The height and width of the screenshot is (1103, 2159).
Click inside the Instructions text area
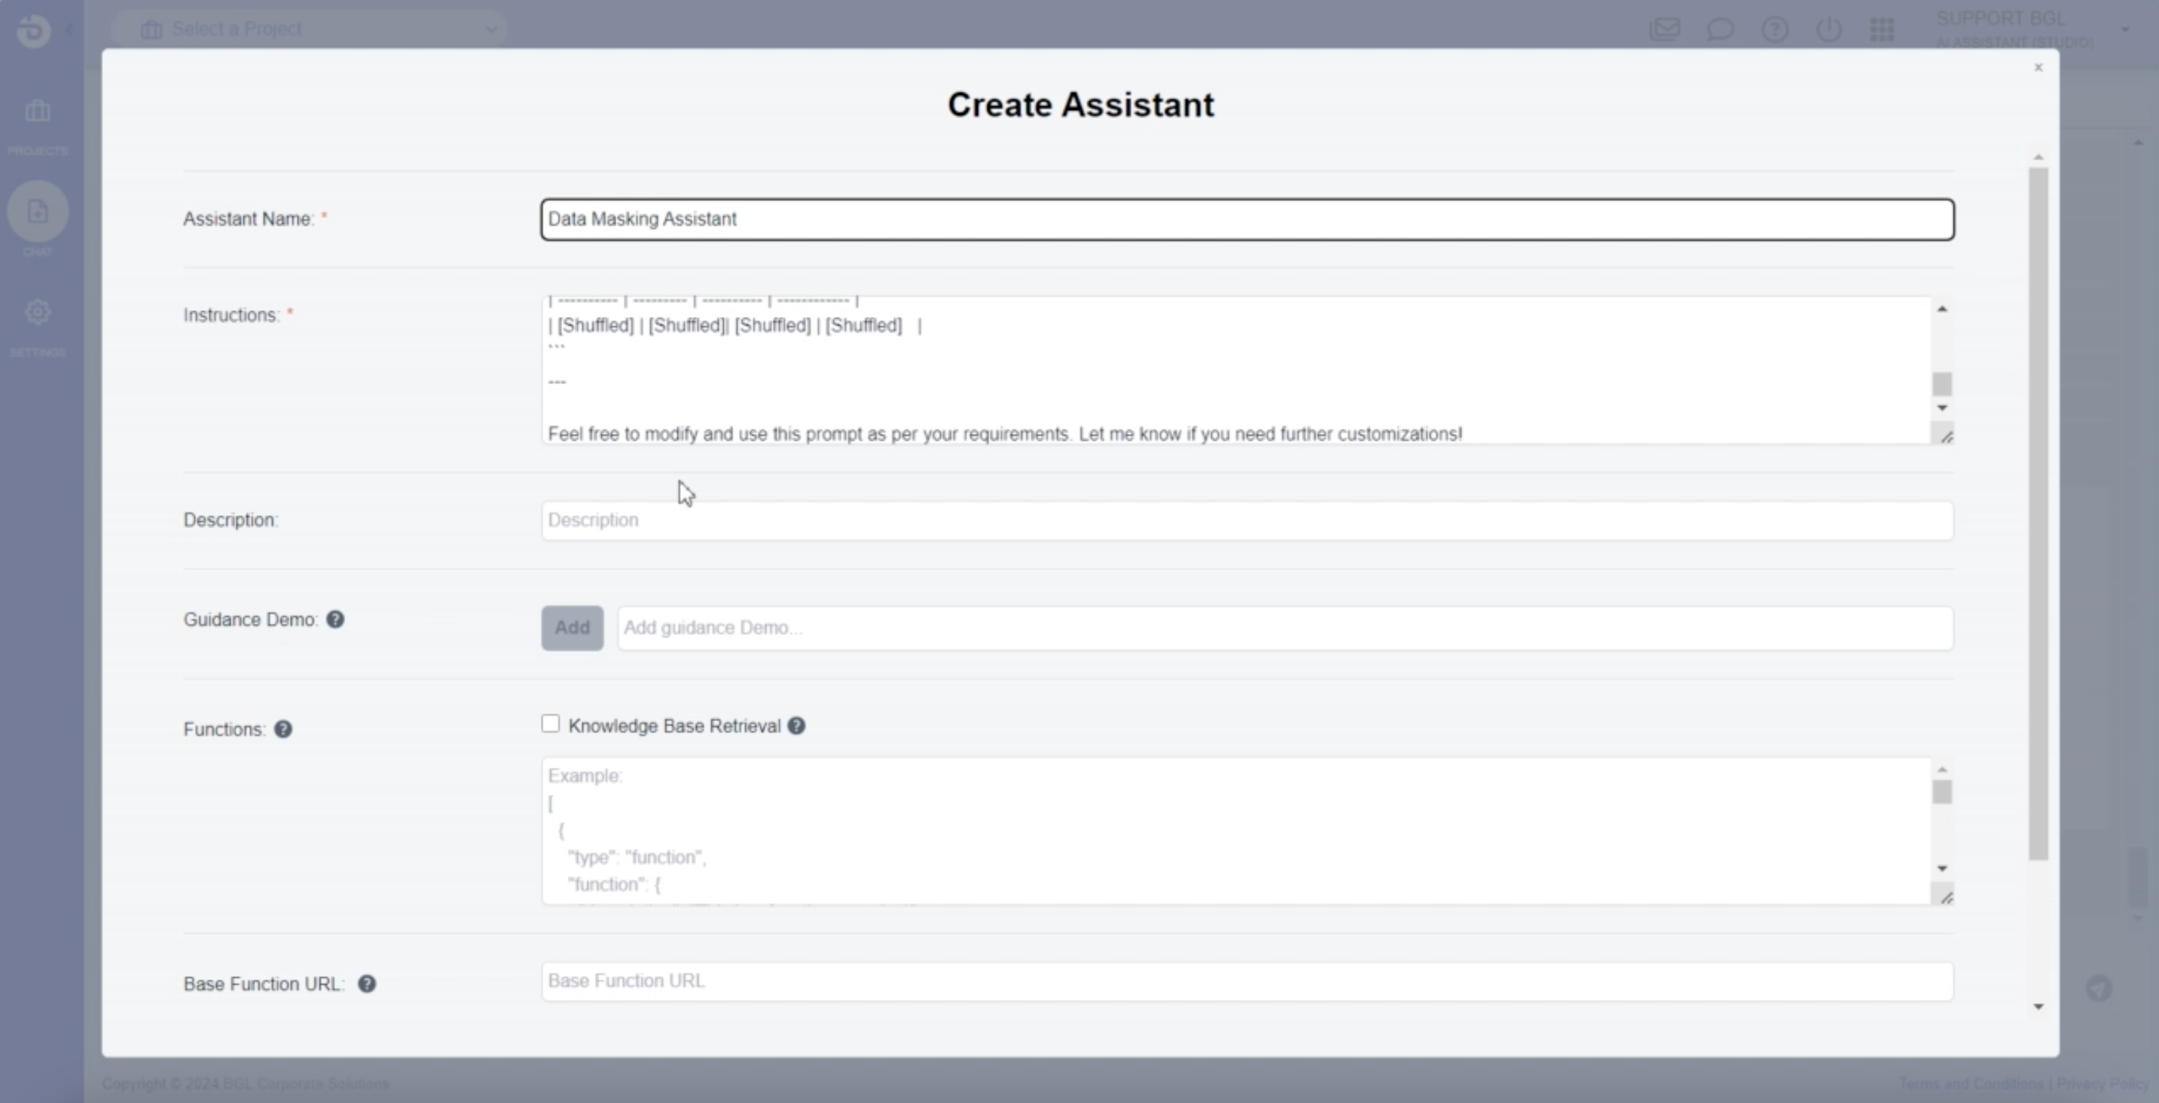click(x=1236, y=370)
